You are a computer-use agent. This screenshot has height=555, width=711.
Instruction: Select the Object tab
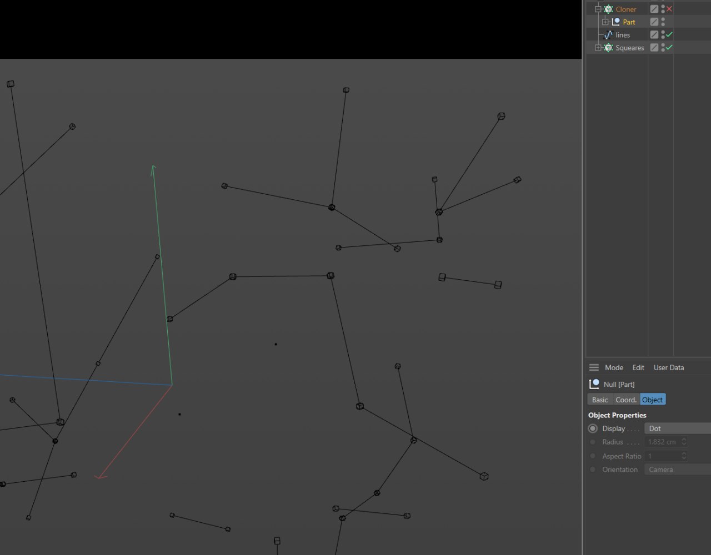[652, 400]
